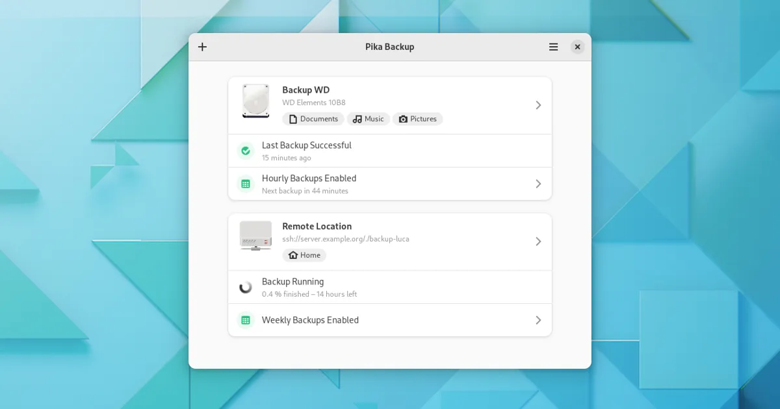Click the Pika Backup window title
This screenshot has height=409, width=780.
click(x=389, y=47)
